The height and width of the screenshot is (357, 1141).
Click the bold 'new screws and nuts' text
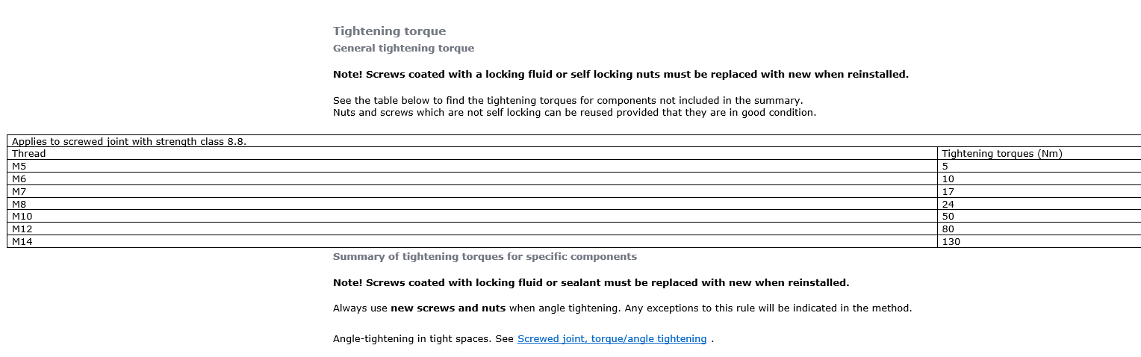[448, 308]
